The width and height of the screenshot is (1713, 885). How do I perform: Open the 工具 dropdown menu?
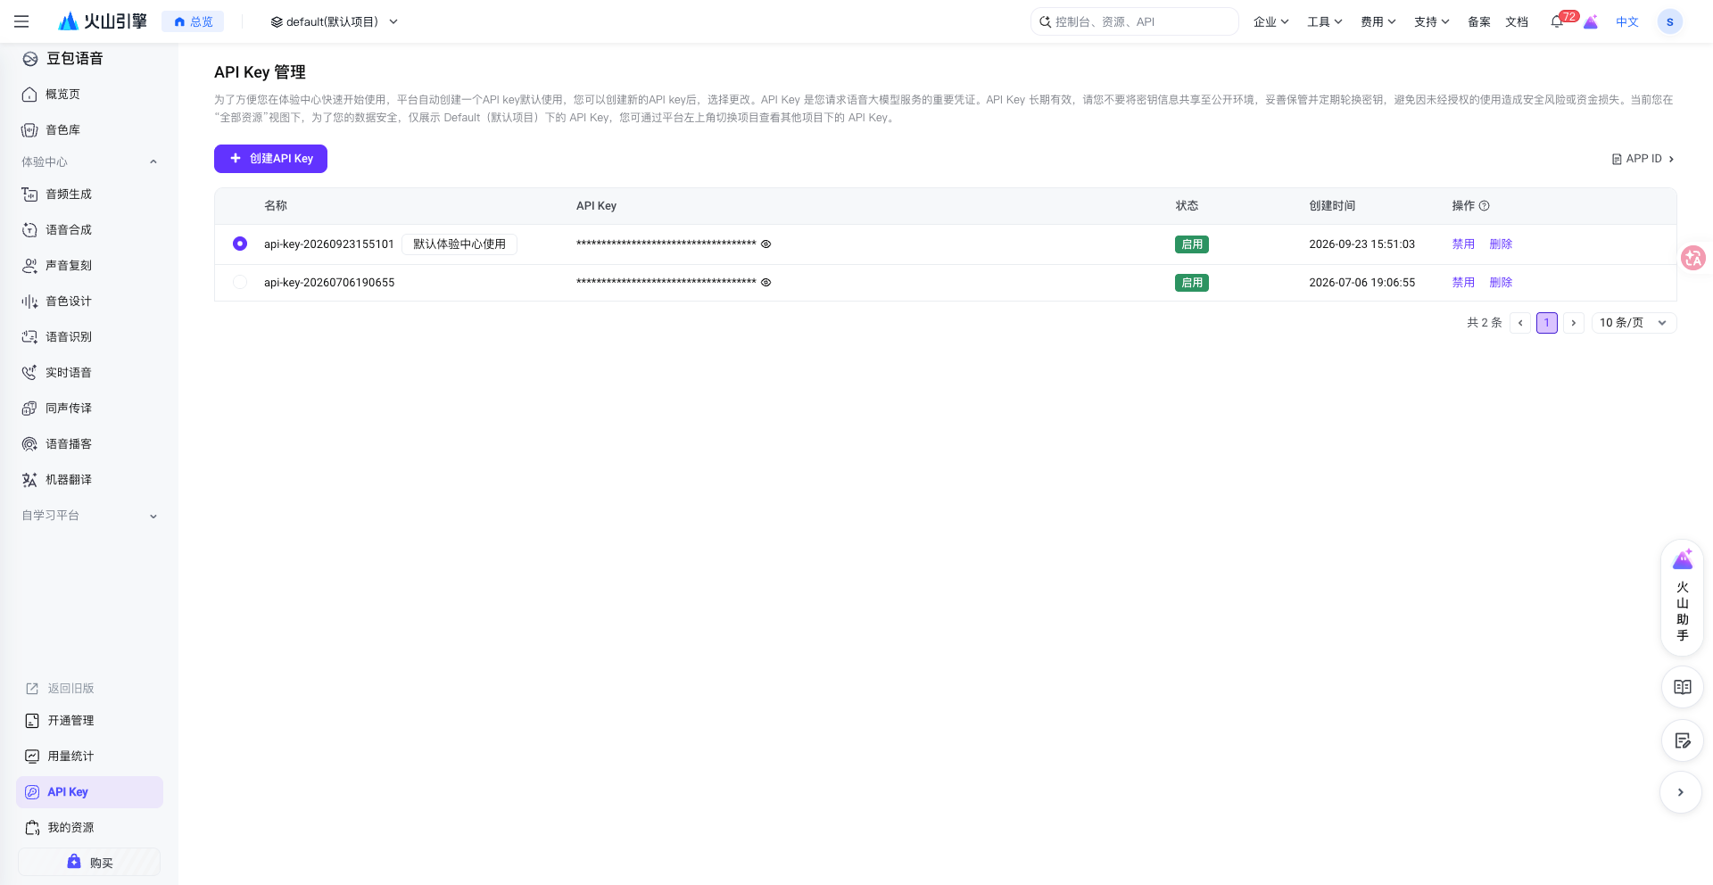tap(1324, 21)
